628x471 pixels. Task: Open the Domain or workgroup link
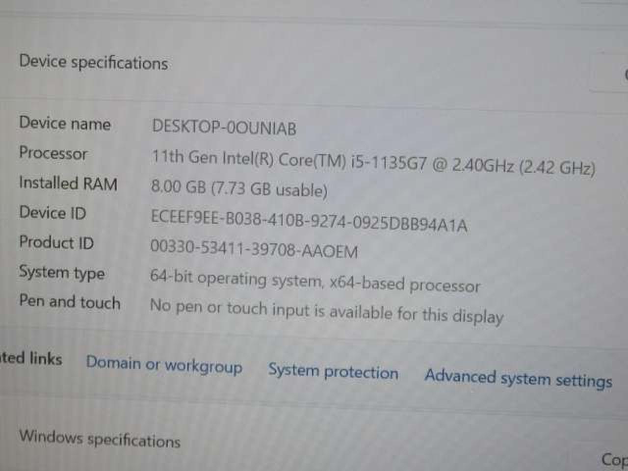(x=164, y=365)
